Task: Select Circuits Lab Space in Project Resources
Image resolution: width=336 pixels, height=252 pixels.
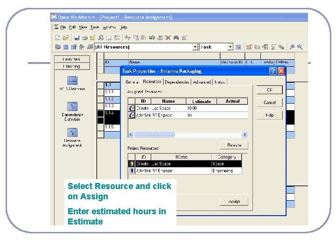Action: [185, 164]
